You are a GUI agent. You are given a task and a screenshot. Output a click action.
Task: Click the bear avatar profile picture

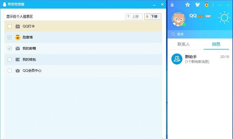pos(179,19)
